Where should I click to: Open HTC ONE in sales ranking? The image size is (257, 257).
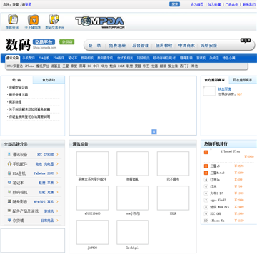(x=216, y=213)
